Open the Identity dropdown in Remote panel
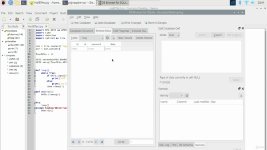Image resolution: width=267 pixels, height=150 pixels. [176, 95]
